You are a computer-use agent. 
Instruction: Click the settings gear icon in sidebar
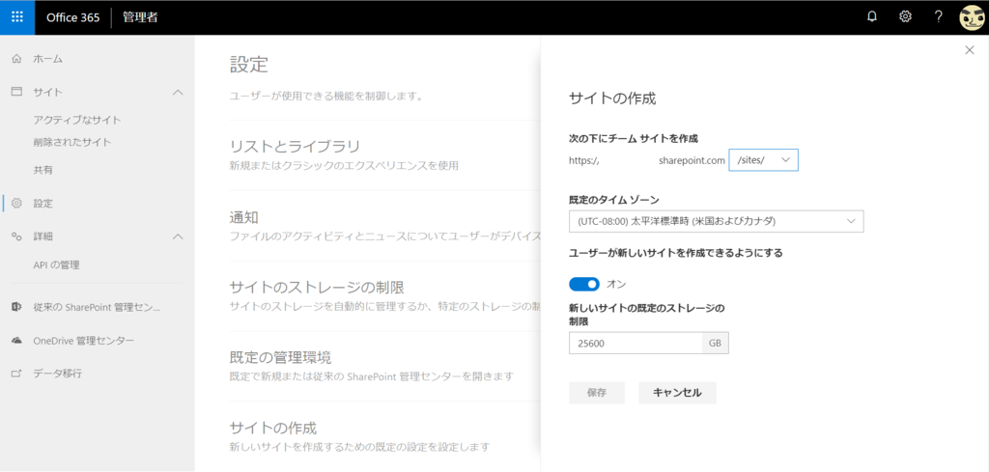(x=17, y=204)
